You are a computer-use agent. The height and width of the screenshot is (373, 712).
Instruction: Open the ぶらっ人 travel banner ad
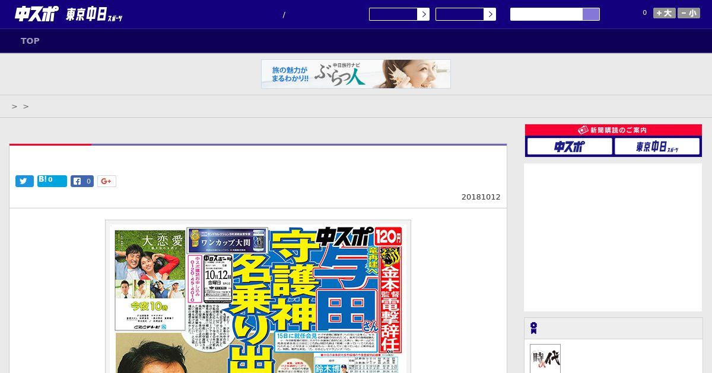[356, 74]
